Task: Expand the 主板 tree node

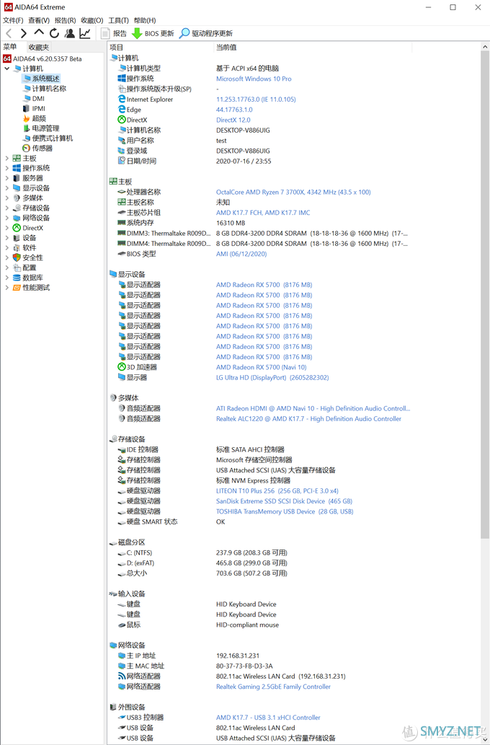Action: [6, 158]
